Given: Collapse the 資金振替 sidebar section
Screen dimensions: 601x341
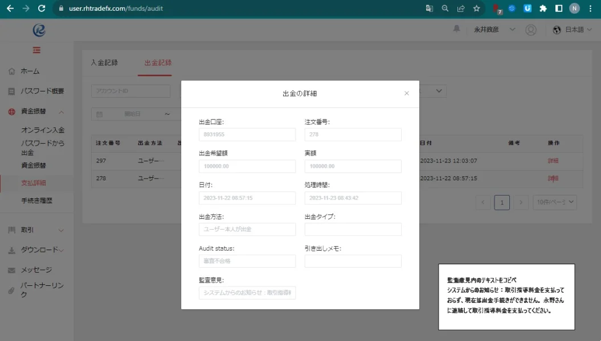Looking at the screenshot, I should (62, 111).
